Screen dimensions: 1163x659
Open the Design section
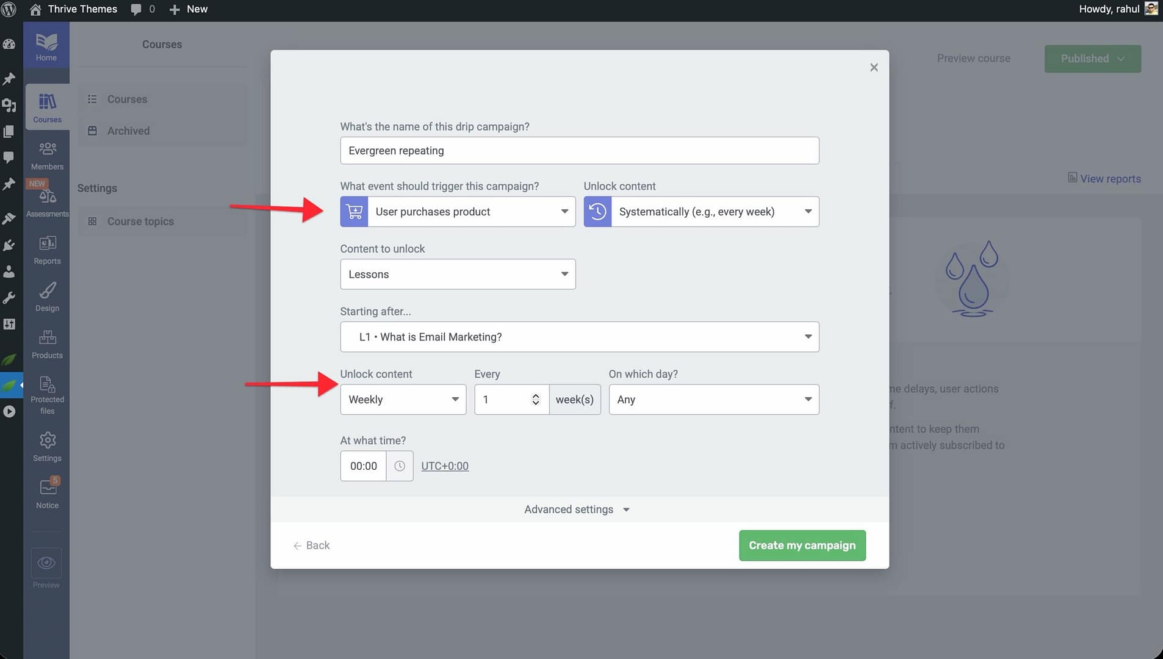pyautogui.click(x=47, y=297)
